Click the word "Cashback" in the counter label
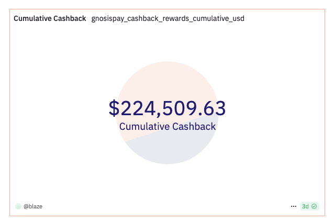This screenshot has width=334, height=222. point(194,126)
